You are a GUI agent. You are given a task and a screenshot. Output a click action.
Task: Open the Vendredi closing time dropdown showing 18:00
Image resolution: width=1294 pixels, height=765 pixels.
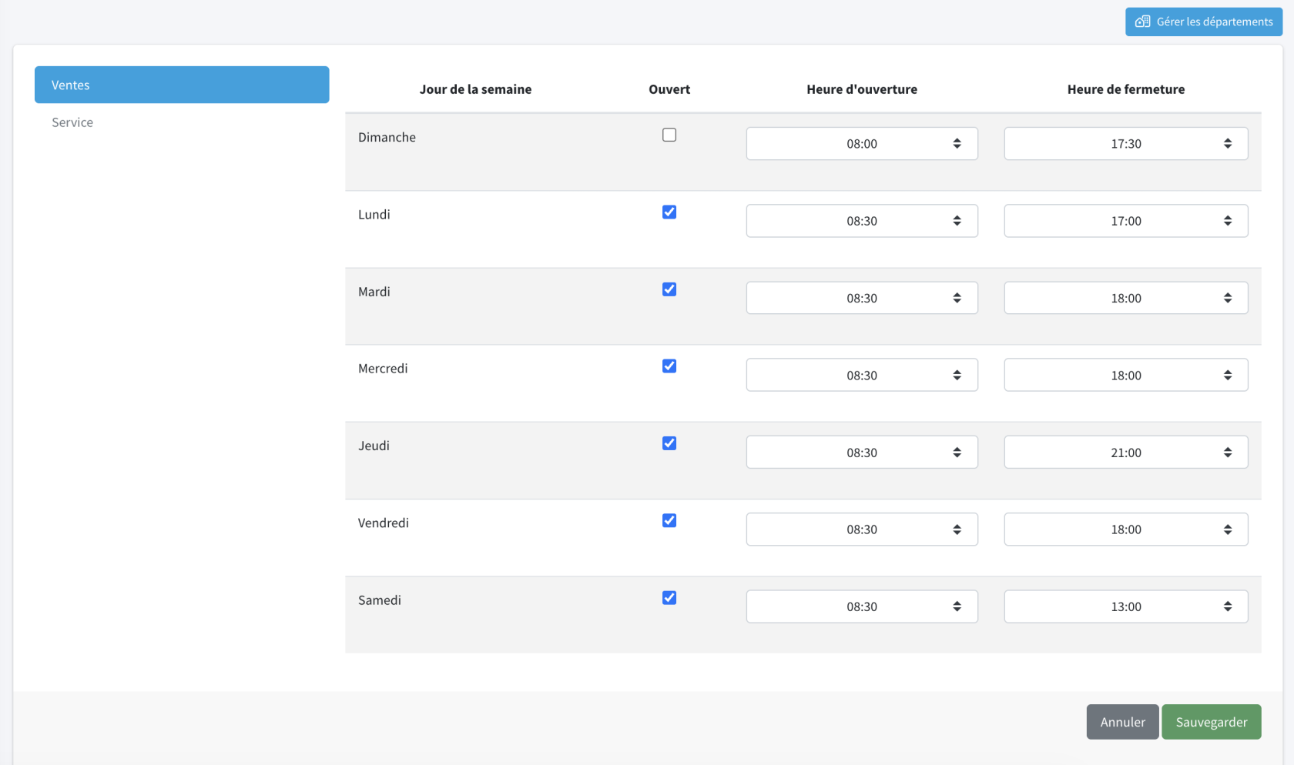[x=1126, y=529]
